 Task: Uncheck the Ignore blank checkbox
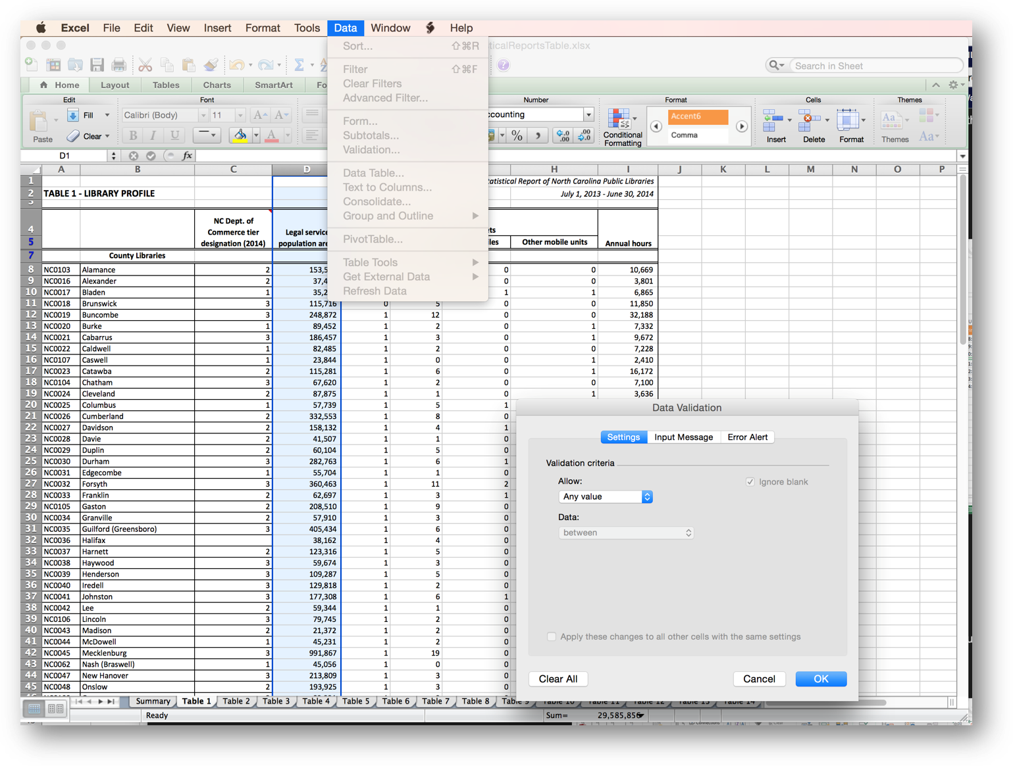coord(750,481)
